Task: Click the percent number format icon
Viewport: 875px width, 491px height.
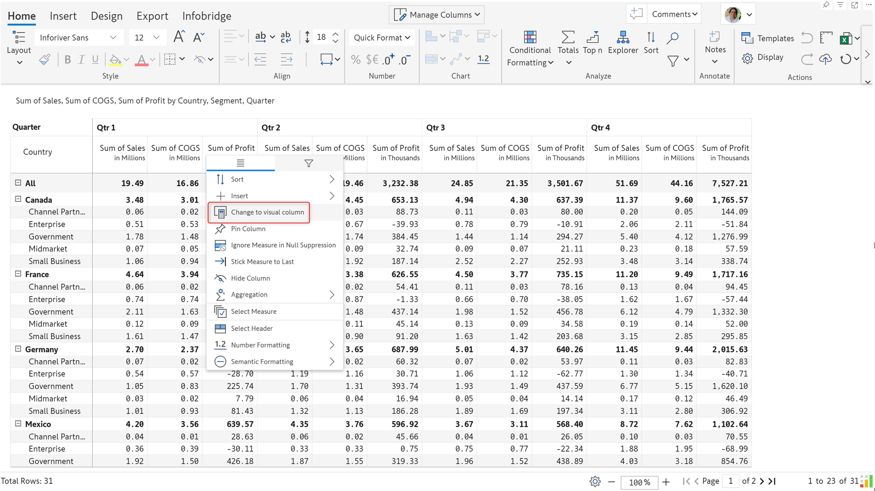Action: click(x=355, y=59)
